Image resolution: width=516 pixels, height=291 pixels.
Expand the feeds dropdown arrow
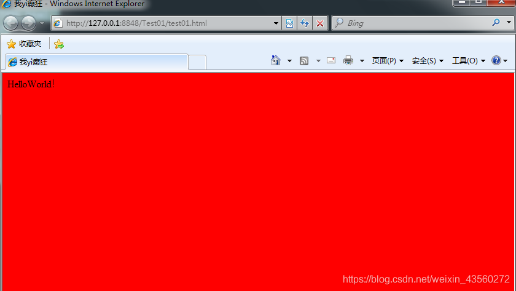[x=318, y=61]
